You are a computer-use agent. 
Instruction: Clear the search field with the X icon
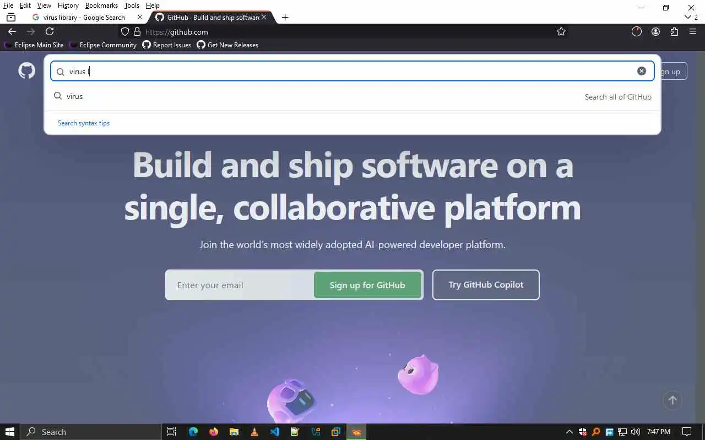[642, 71]
